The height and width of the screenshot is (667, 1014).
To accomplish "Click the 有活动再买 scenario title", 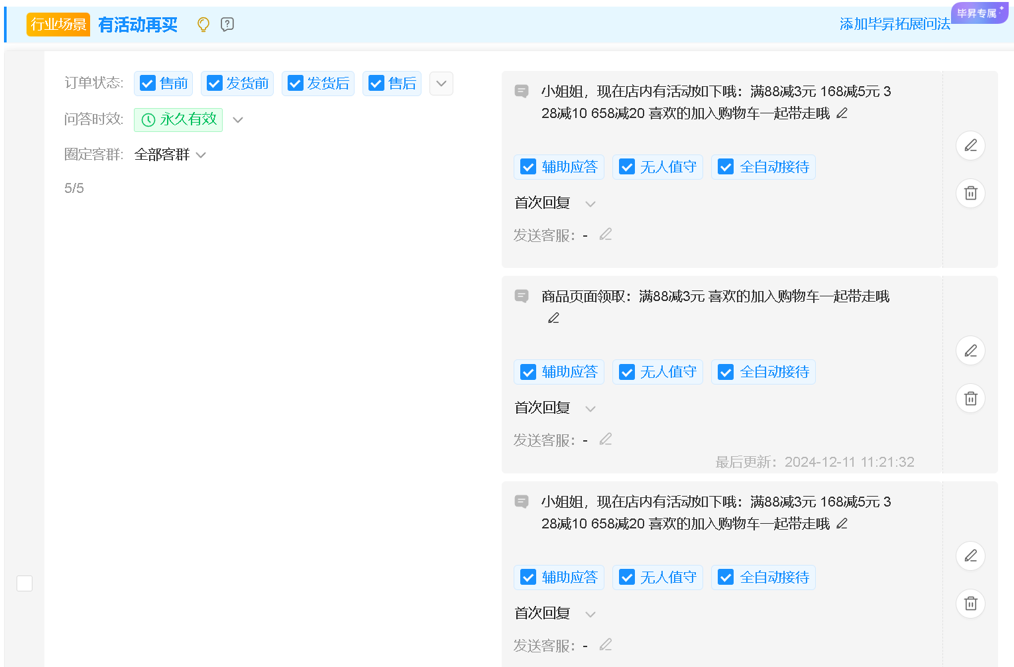I will 138,25.
